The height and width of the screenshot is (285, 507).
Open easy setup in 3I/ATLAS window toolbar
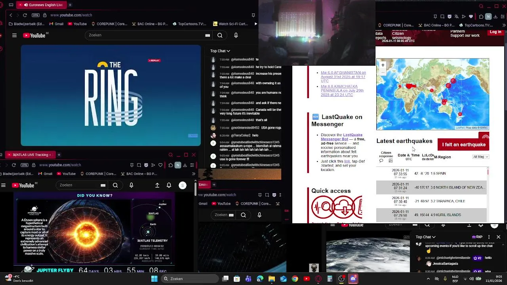pos(192,165)
